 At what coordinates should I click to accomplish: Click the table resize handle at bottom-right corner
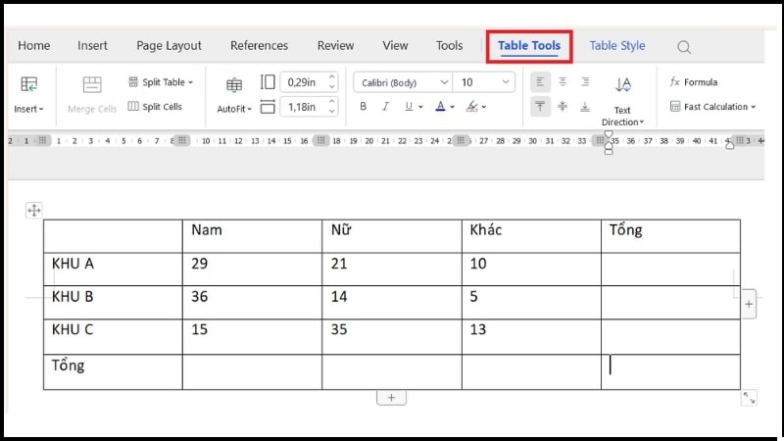click(750, 397)
